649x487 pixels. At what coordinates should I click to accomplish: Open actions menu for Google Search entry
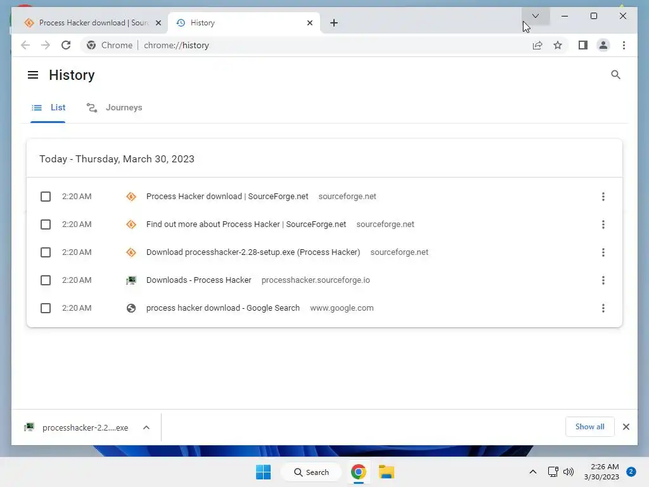click(603, 308)
